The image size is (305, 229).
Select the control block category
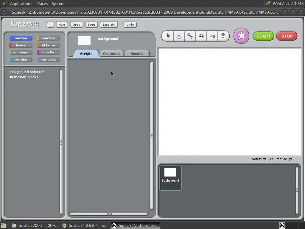48,38
